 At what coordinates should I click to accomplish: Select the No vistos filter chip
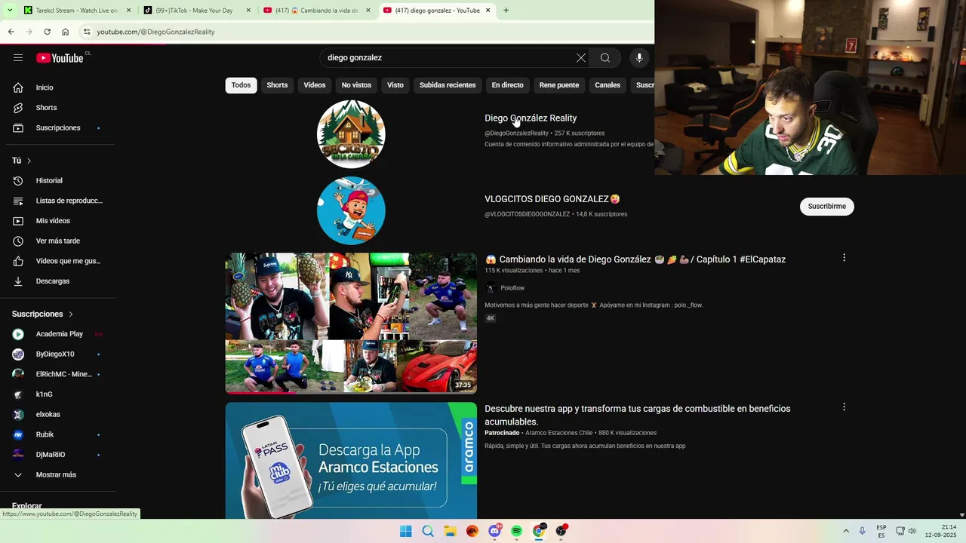point(356,85)
